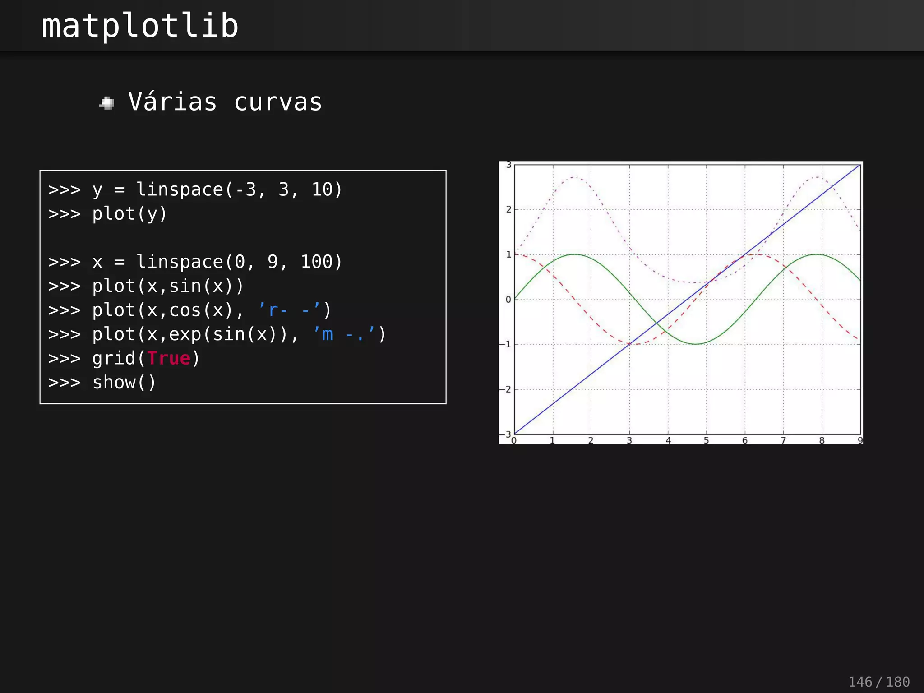Click the 'matplotlib' slide title
The image size is (924, 693).
pyautogui.click(x=140, y=26)
